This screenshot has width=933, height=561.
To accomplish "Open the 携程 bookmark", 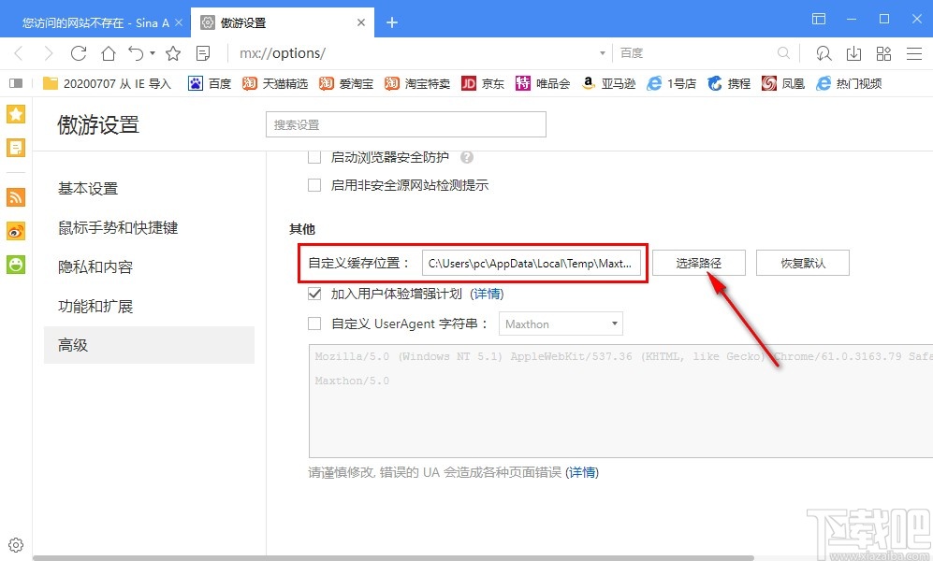I will (x=729, y=84).
